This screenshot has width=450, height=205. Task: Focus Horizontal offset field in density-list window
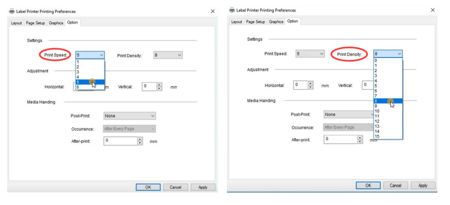coord(300,85)
